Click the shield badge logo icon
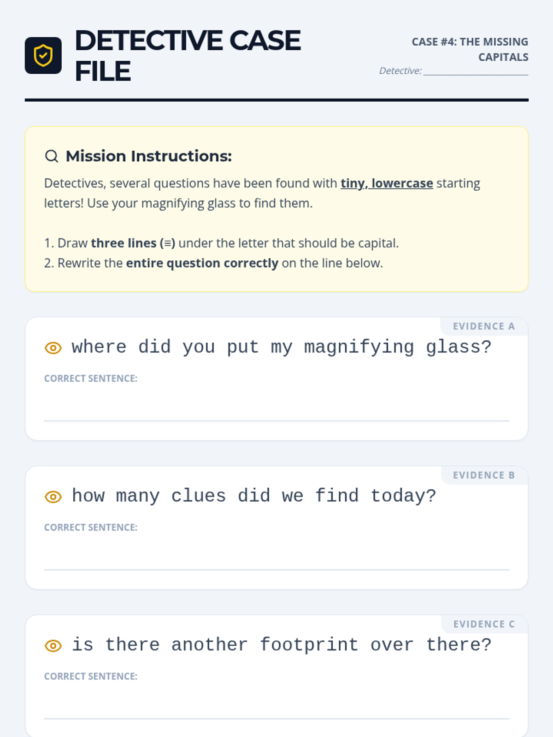This screenshot has width=553, height=737. 43,56
